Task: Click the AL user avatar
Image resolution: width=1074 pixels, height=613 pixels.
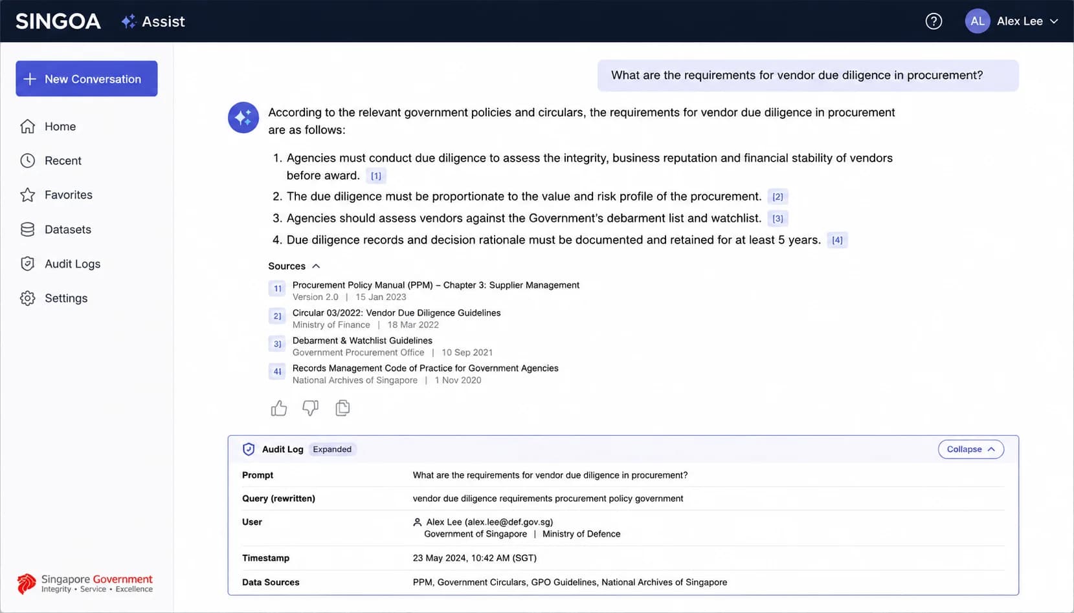Action: [978, 21]
